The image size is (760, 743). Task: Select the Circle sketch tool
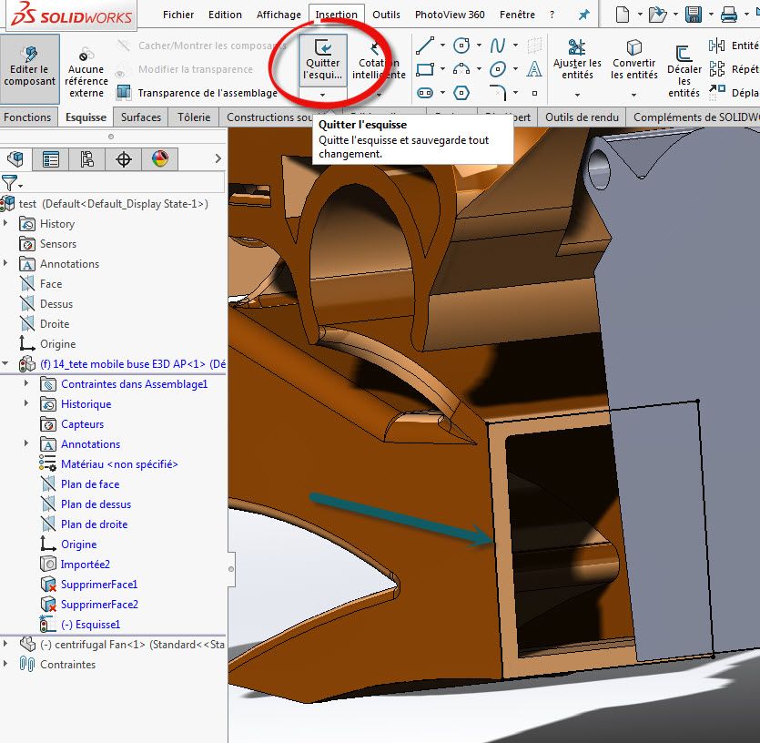(x=462, y=45)
